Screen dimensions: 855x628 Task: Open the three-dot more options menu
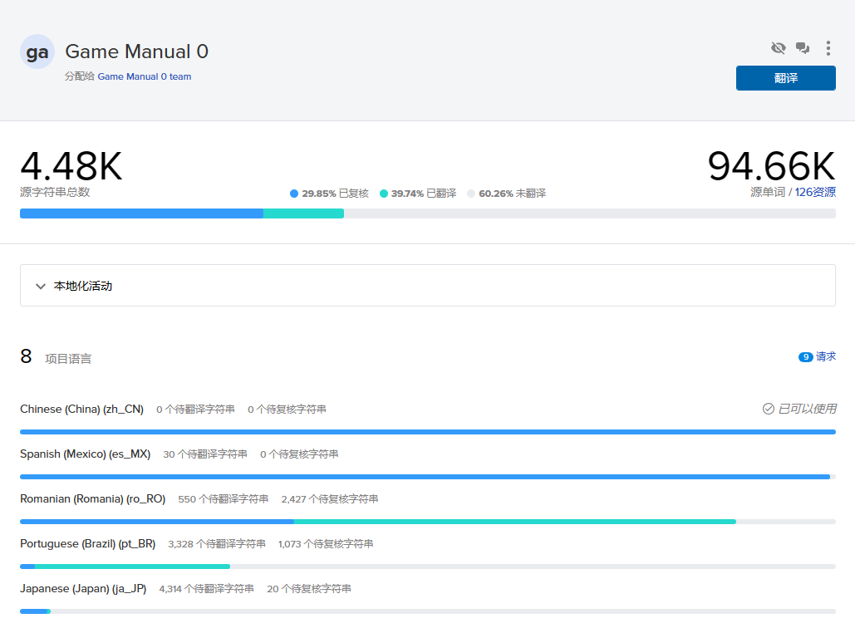828,48
